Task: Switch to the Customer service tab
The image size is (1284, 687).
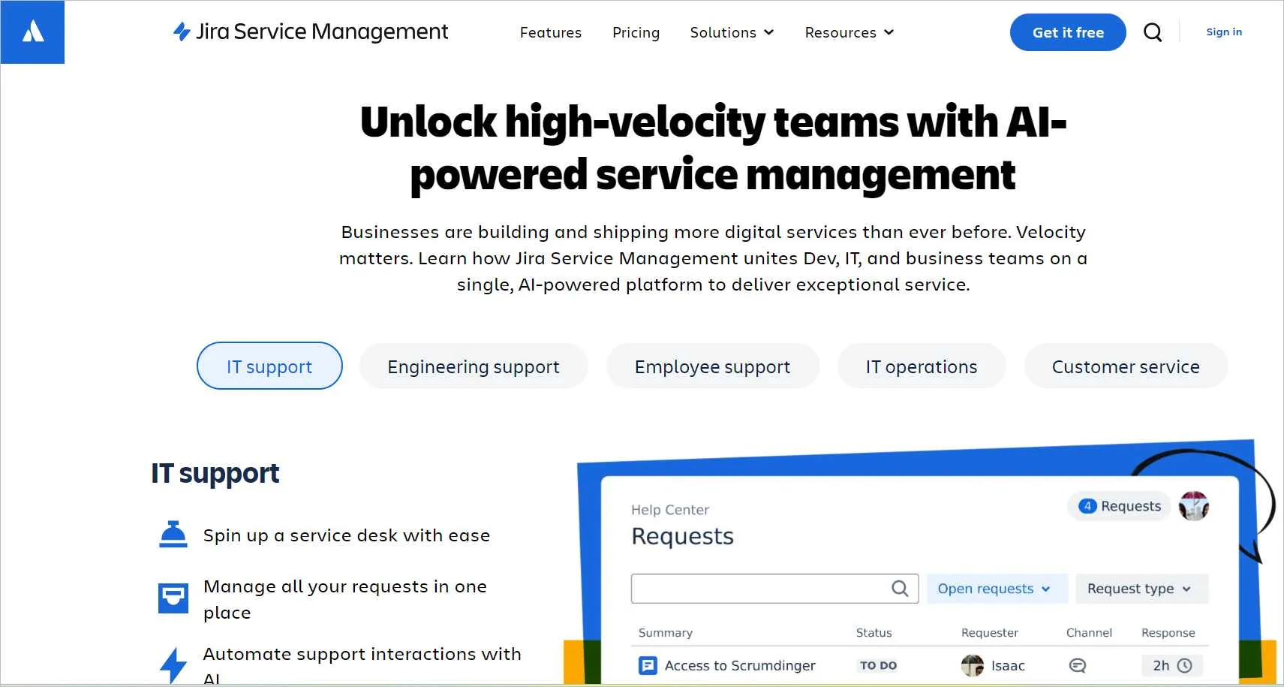Action: click(1126, 366)
